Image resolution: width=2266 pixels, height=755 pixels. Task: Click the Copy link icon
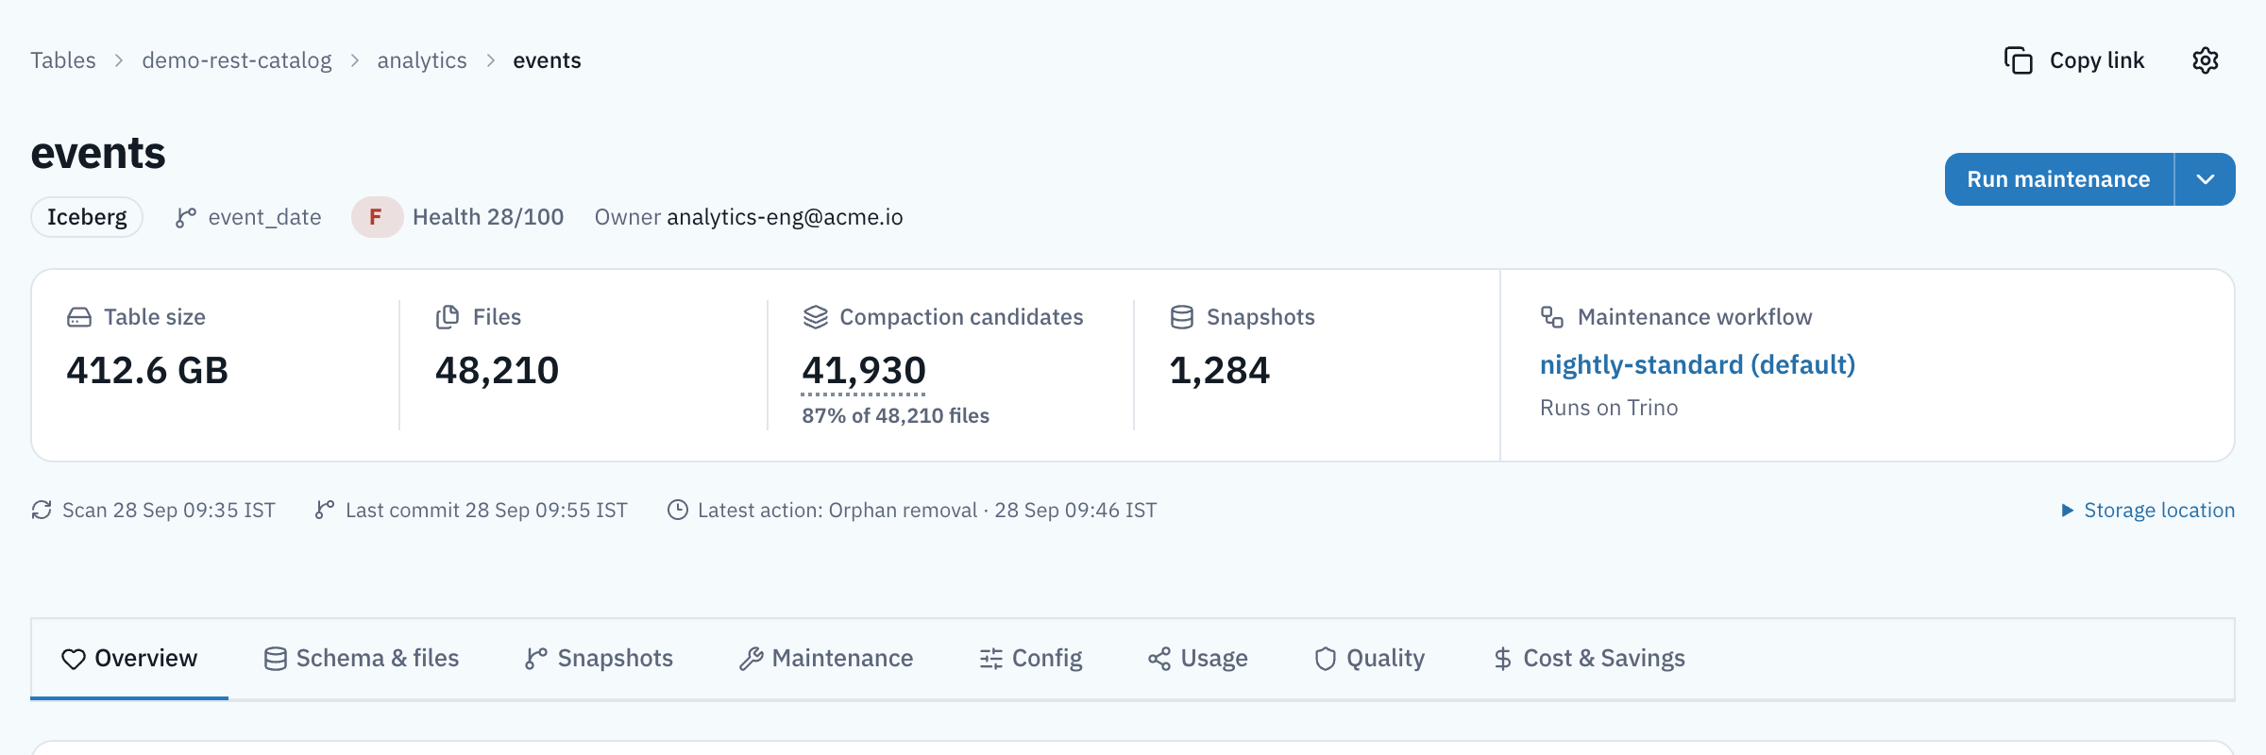pos(2019,60)
